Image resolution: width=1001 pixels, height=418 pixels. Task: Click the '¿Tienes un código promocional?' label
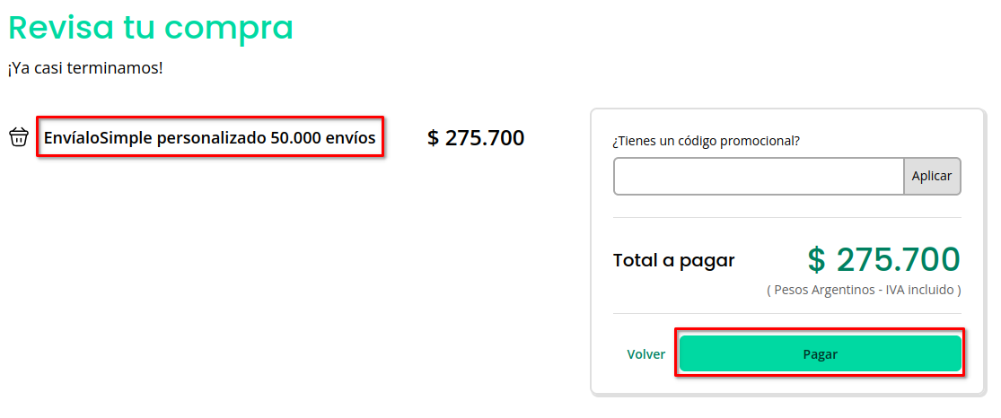pos(706,141)
